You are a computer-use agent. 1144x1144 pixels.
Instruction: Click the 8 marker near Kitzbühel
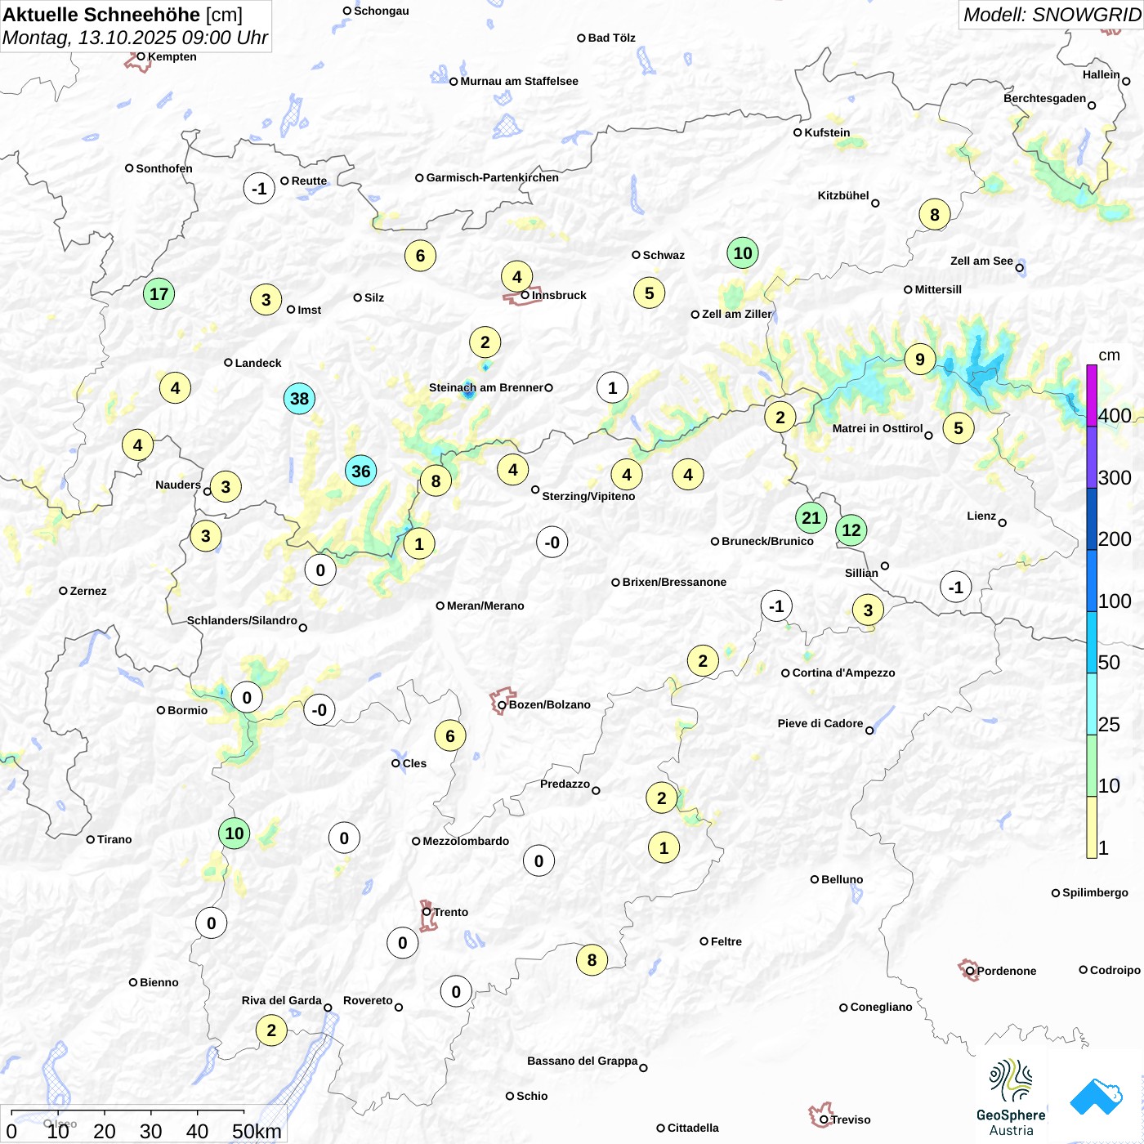(935, 215)
